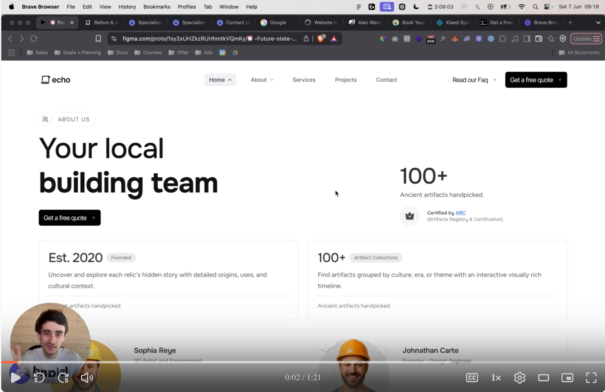Image resolution: width=605 pixels, height=392 pixels.
Task: Open Brave Rewards triangle icon
Action: (334, 38)
